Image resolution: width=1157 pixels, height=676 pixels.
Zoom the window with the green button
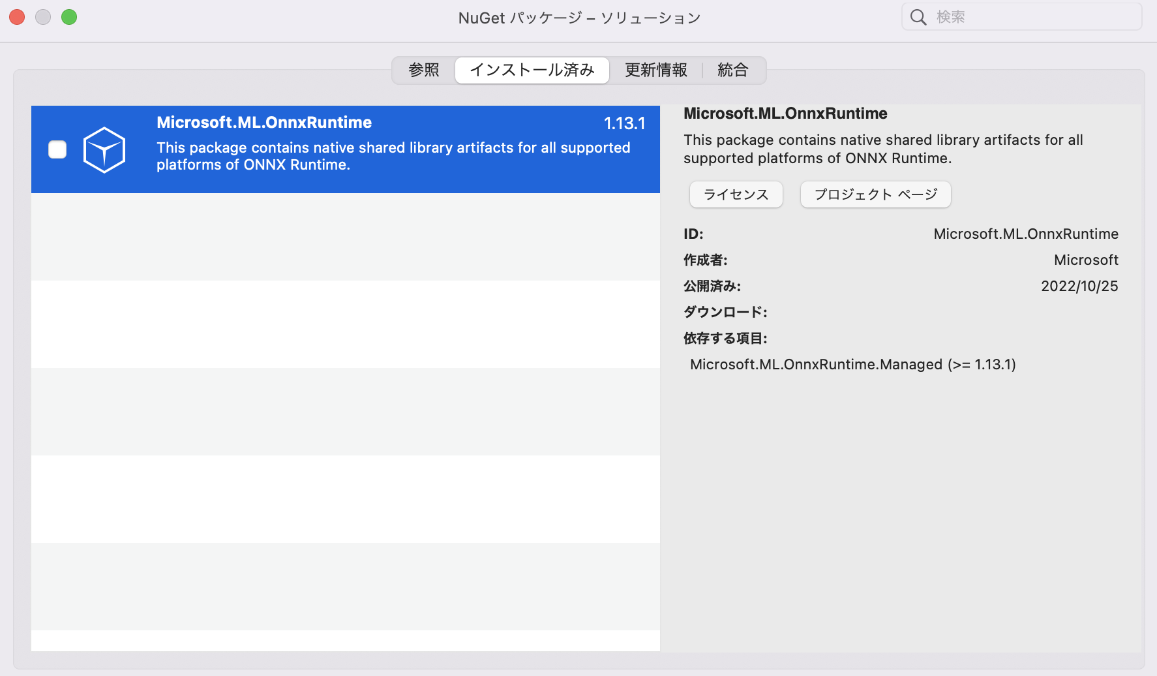pos(69,17)
